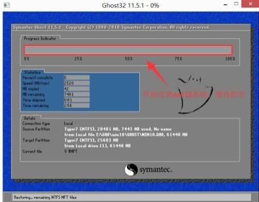Click the Target Partition details line
259x202 pixels.
pyautogui.click(x=91, y=140)
